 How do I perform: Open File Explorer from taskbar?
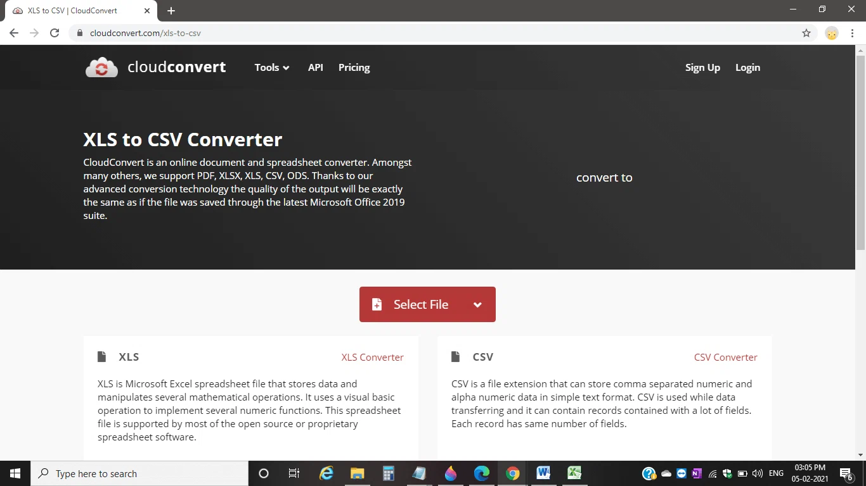(358, 473)
